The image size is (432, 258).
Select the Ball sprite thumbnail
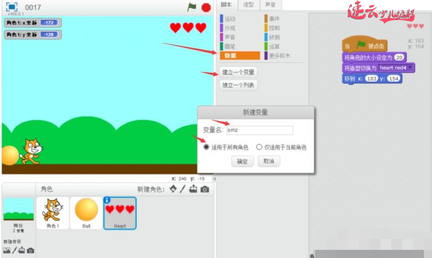[86, 213]
